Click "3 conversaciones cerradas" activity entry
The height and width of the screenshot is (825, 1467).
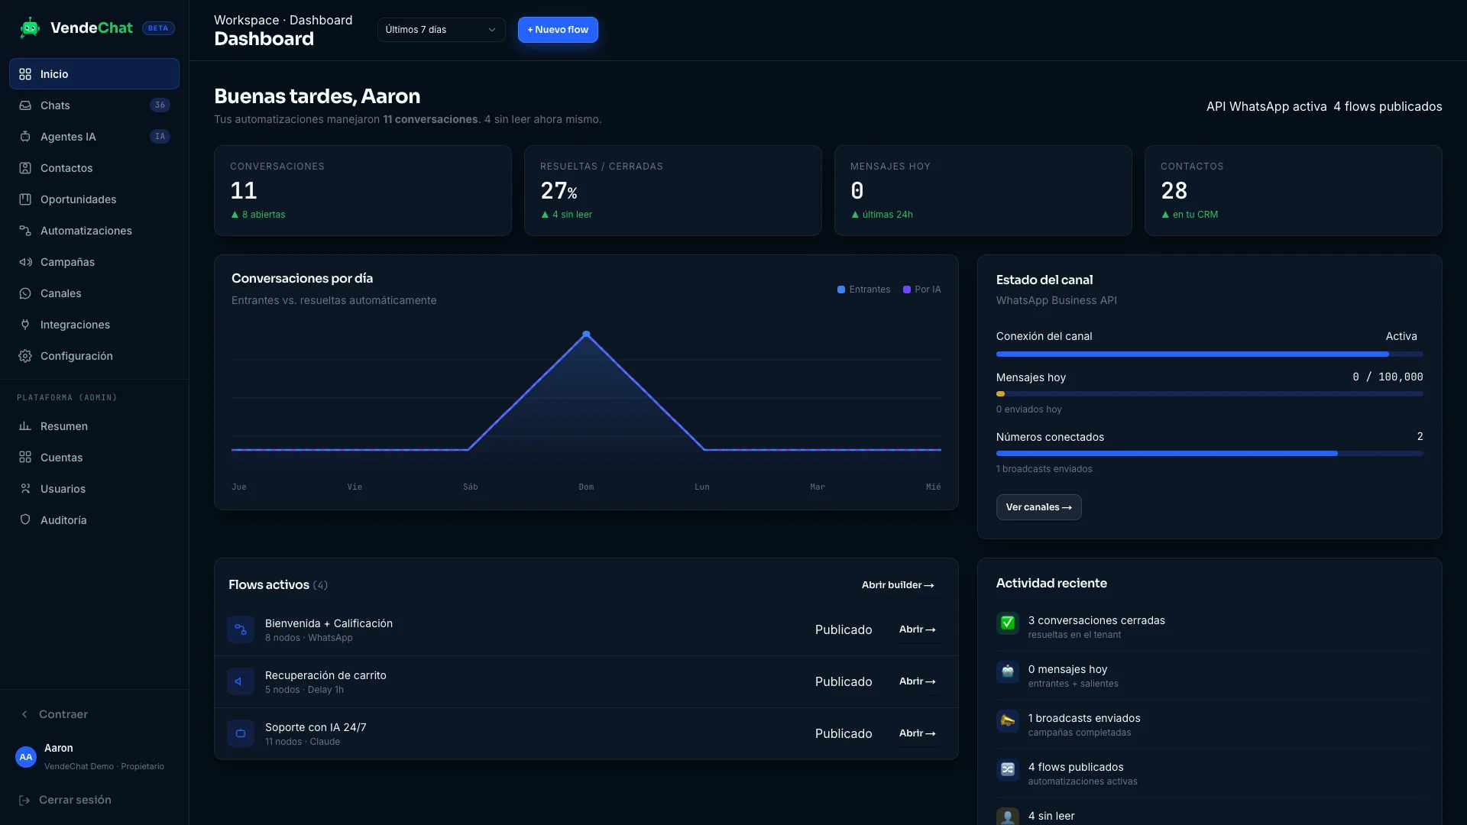click(1210, 626)
